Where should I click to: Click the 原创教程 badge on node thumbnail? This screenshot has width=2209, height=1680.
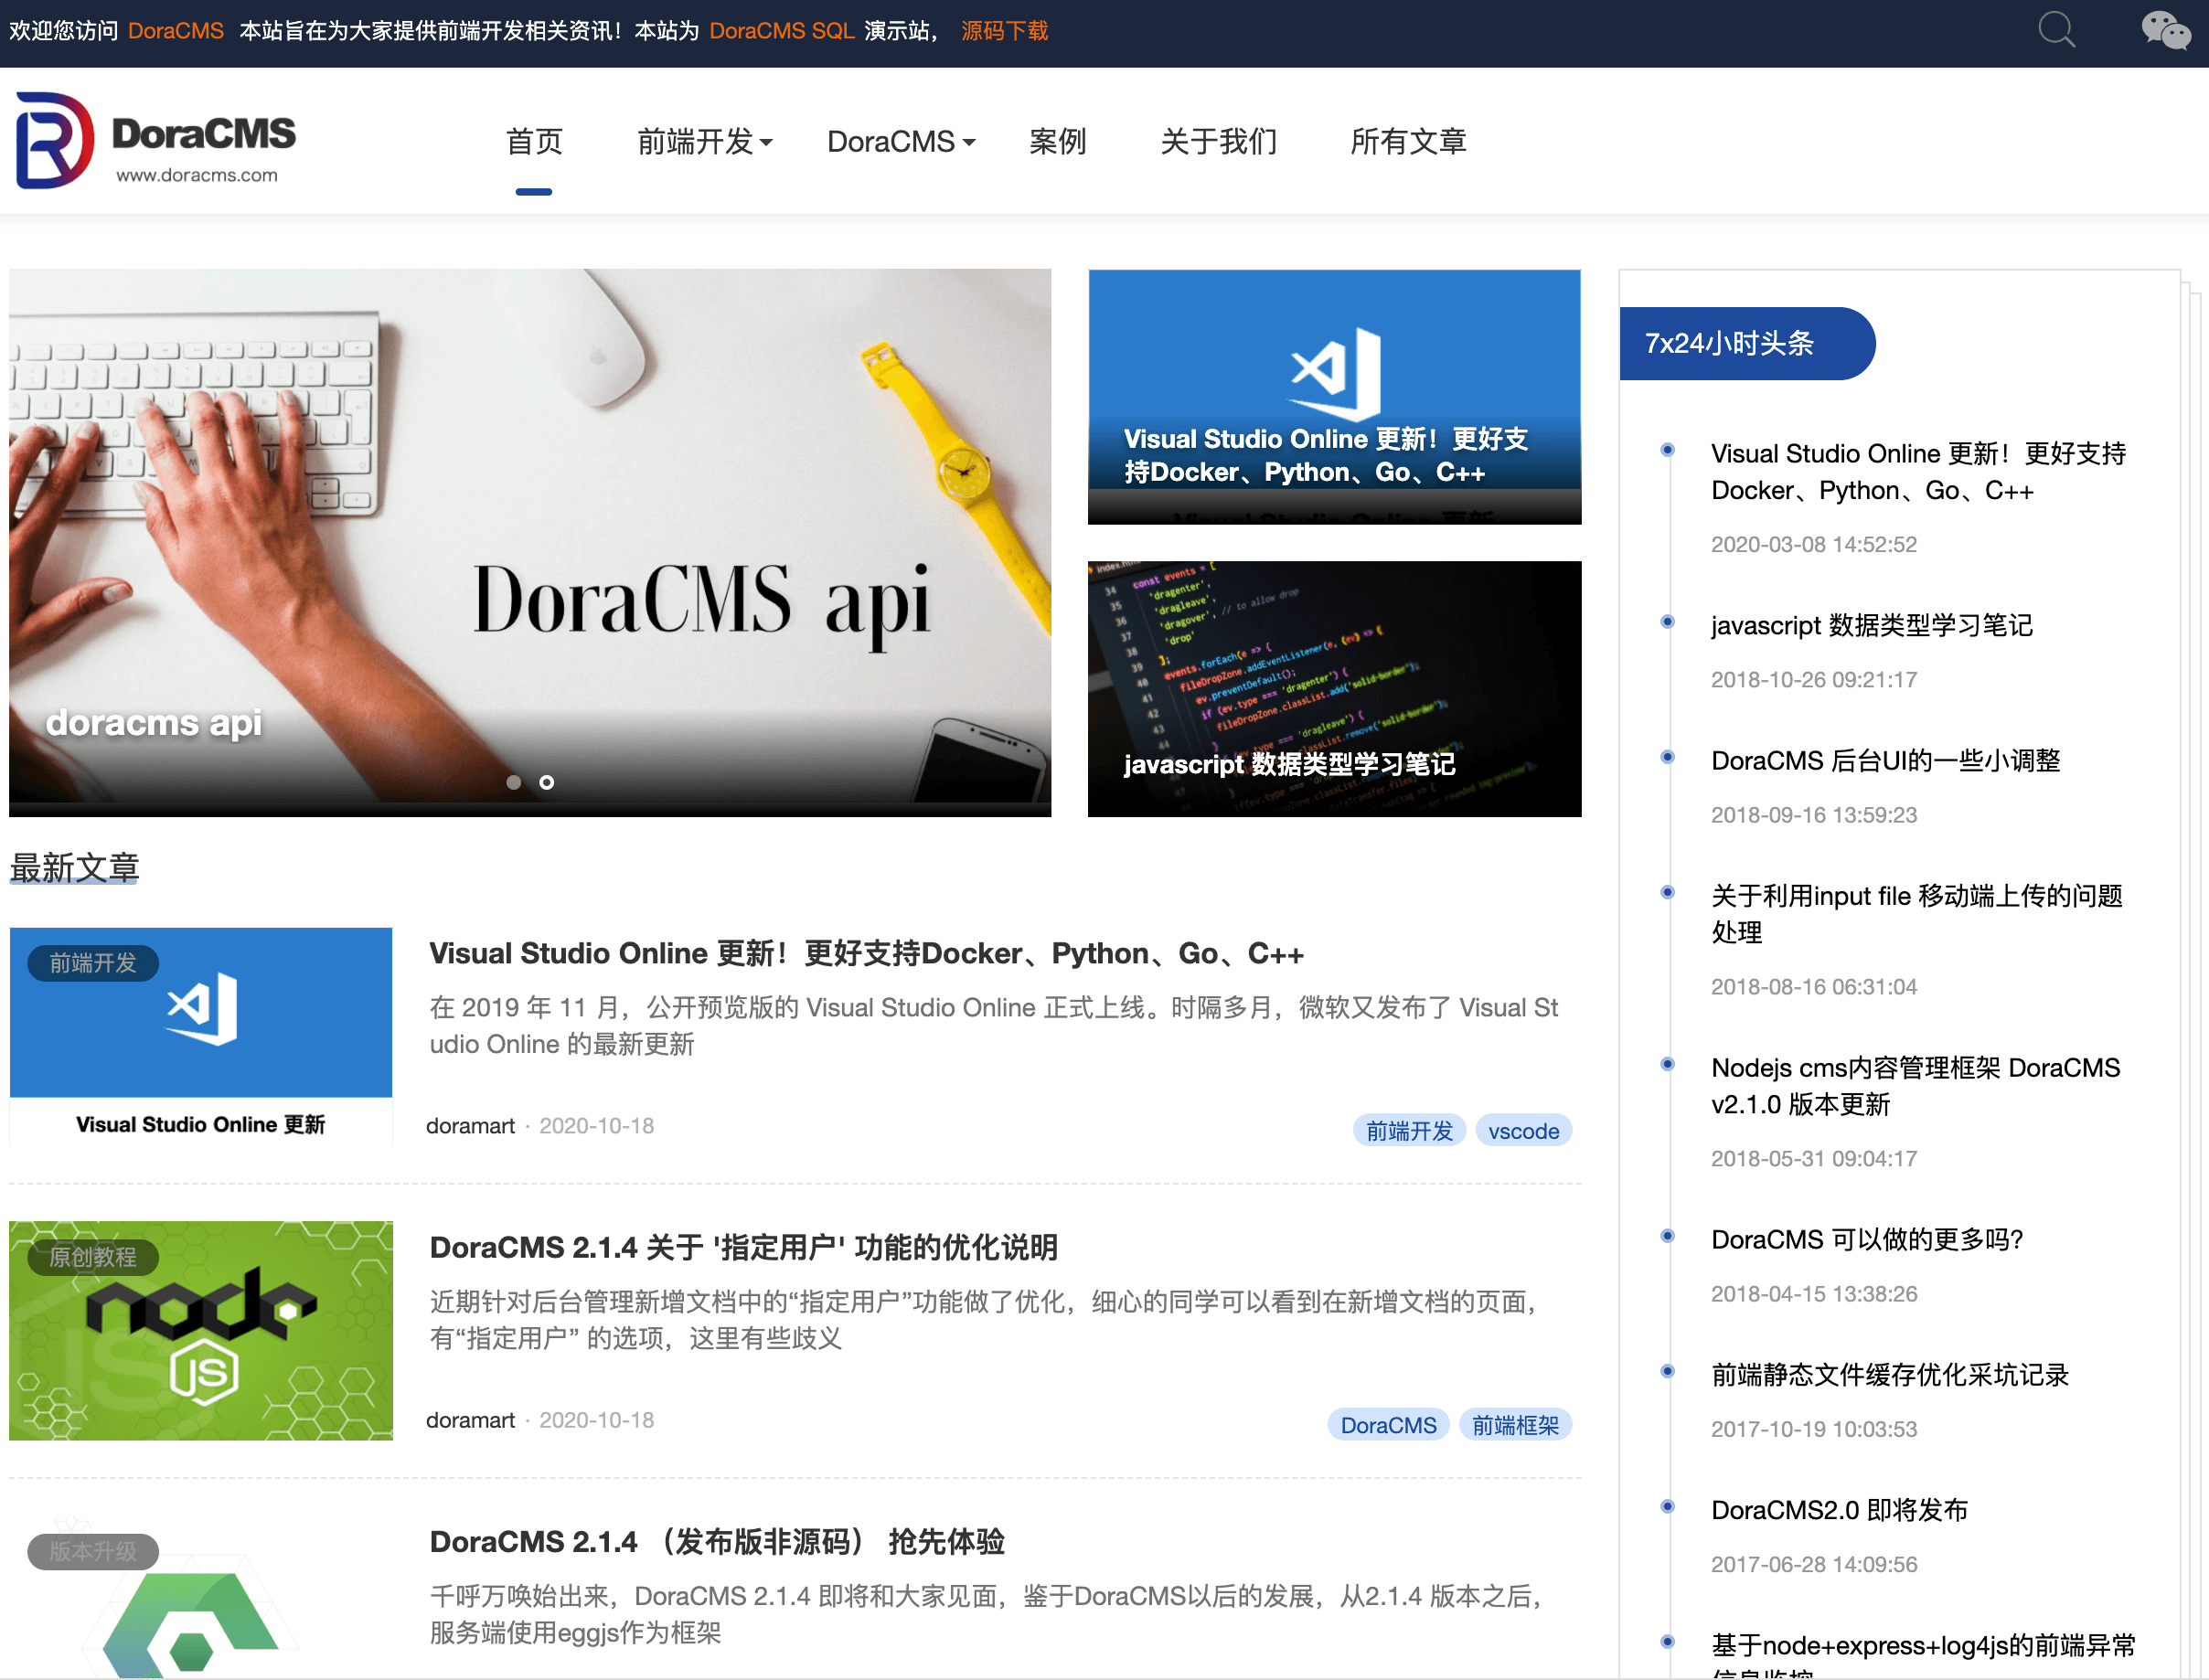[x=93, y=1257]
